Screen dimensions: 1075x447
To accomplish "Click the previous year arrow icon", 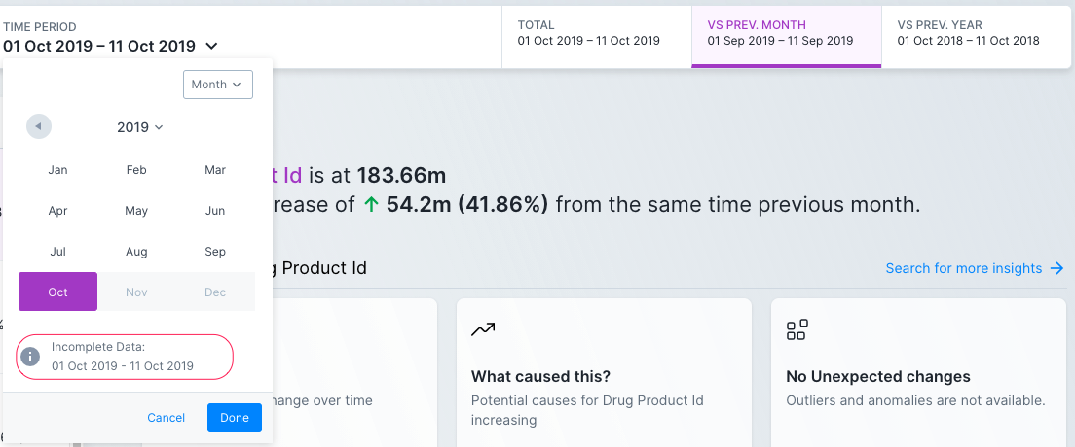I will point(39,126).
